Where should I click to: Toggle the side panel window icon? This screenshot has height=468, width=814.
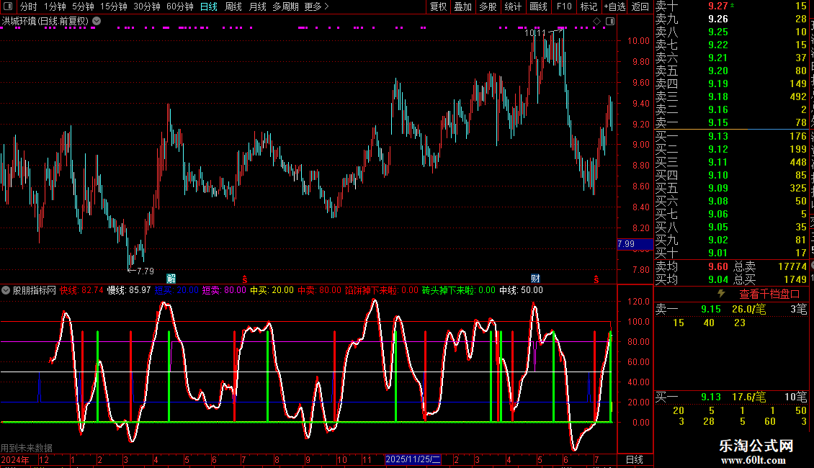610,22
